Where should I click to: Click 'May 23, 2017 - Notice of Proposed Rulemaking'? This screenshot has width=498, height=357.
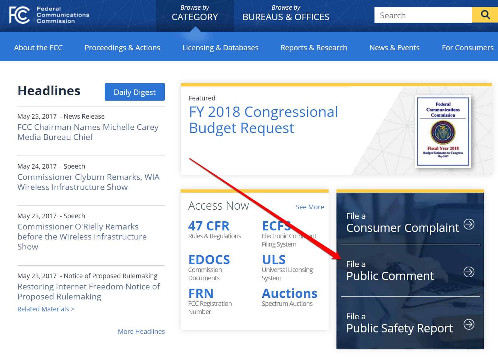pyautogui.click(x=87, y=276)
